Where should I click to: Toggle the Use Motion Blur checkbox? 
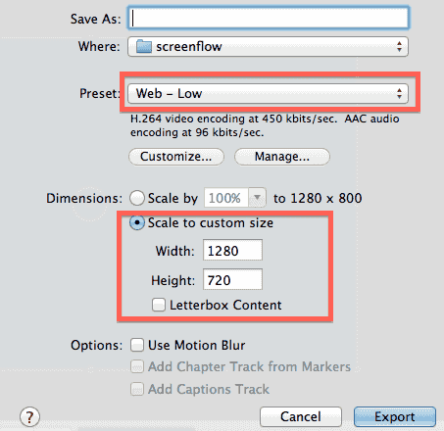(137, 345)
